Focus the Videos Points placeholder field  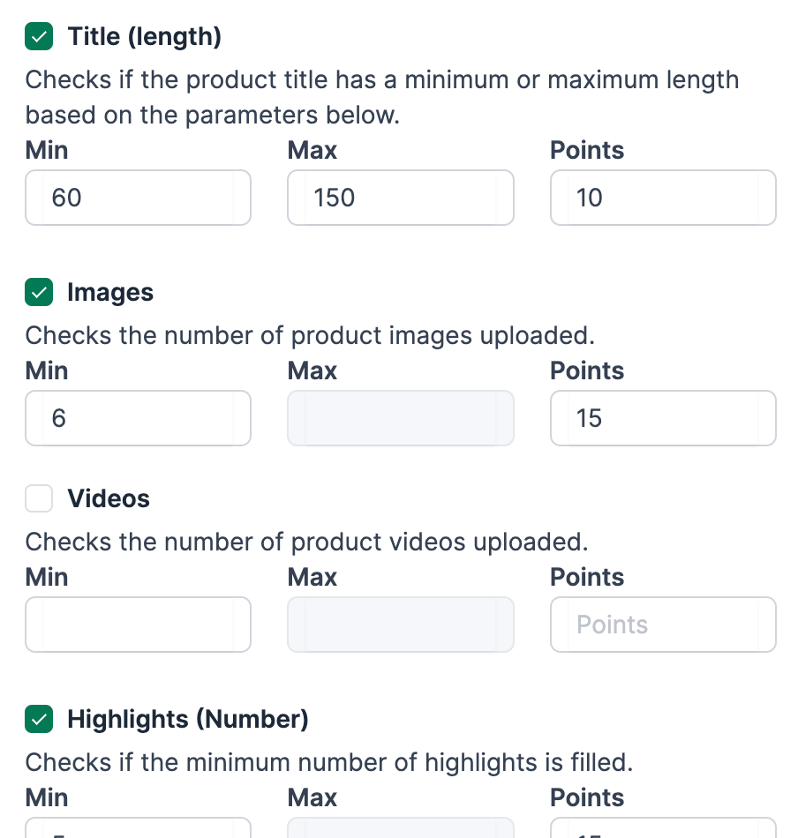pyautogui.click(x=662, y=625)
